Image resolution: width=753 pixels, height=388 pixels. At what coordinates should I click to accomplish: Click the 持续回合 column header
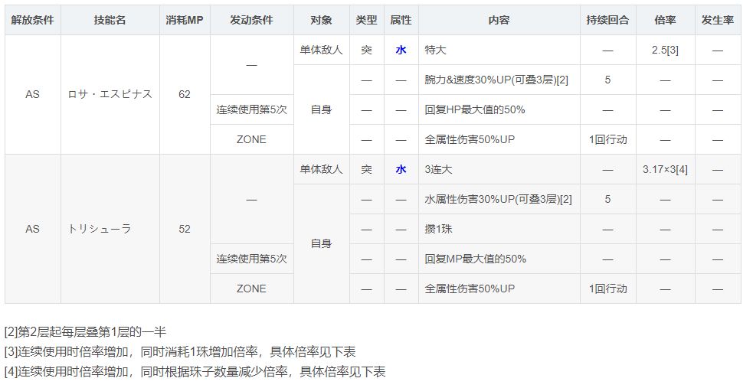(607, 20)
